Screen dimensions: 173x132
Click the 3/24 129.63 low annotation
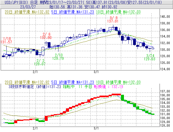[149, 57]
